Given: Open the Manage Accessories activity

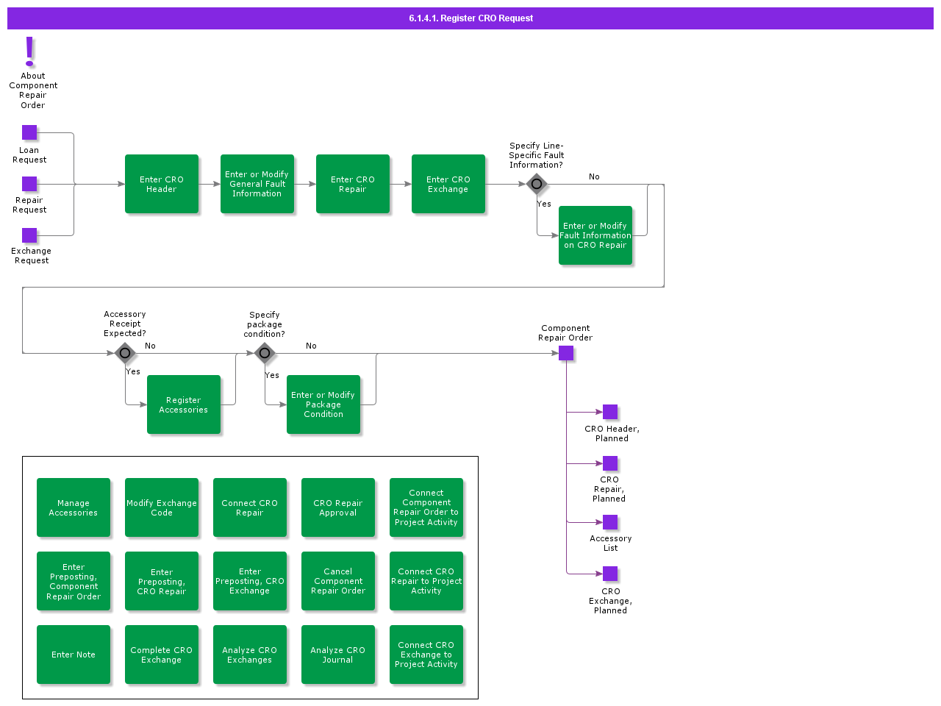Looking at the screenshot, I should coord(74,507).
